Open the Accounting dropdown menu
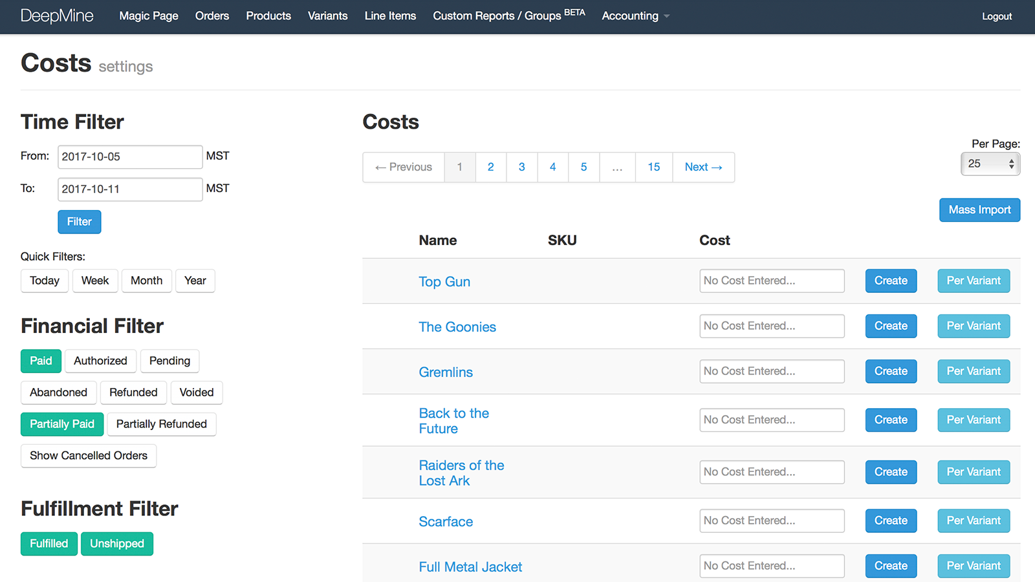This screenshot has height=582, width=1035. tap(633, 16)
